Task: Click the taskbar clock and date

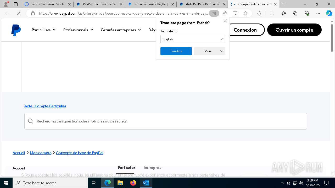Action: (x=313, y=183)
